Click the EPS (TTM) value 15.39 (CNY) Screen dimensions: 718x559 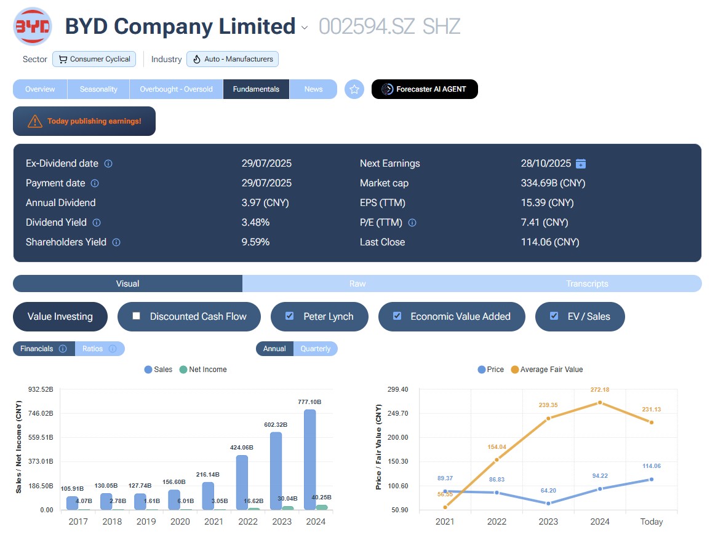pyautogui.click(x=547, y=203)
